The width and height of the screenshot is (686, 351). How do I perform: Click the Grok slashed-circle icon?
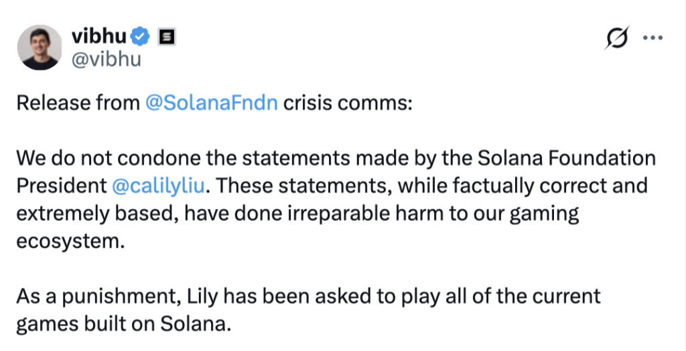click(616, 38)
